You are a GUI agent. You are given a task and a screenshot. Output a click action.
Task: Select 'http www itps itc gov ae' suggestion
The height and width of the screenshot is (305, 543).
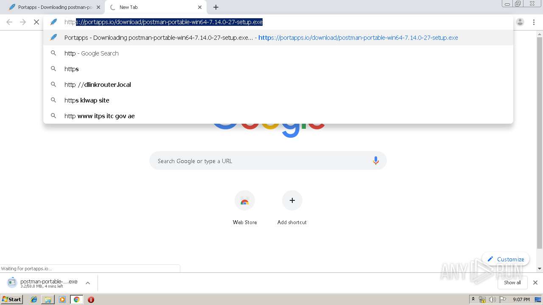(x=278, y=116)
